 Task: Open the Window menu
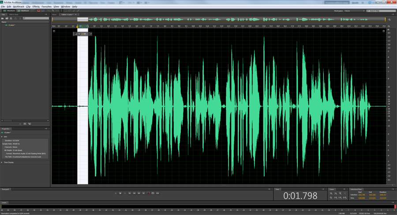65,7
